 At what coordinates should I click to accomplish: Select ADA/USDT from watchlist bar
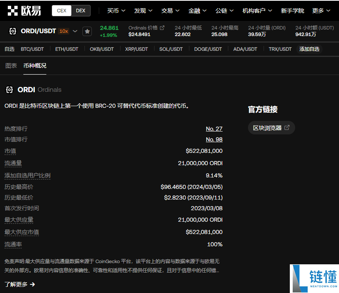pyautogui.click(x=245, y=49)
